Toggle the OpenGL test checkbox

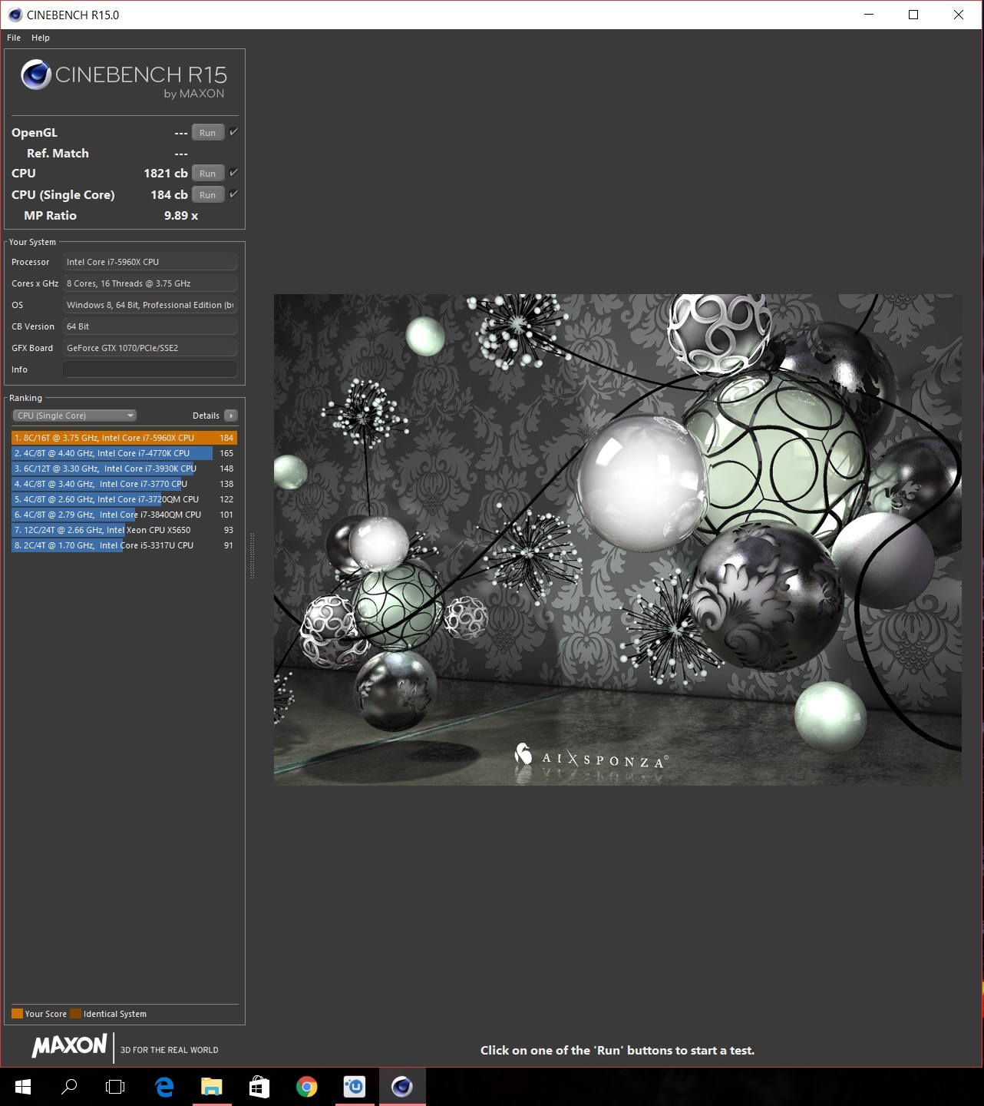(233, 132)
